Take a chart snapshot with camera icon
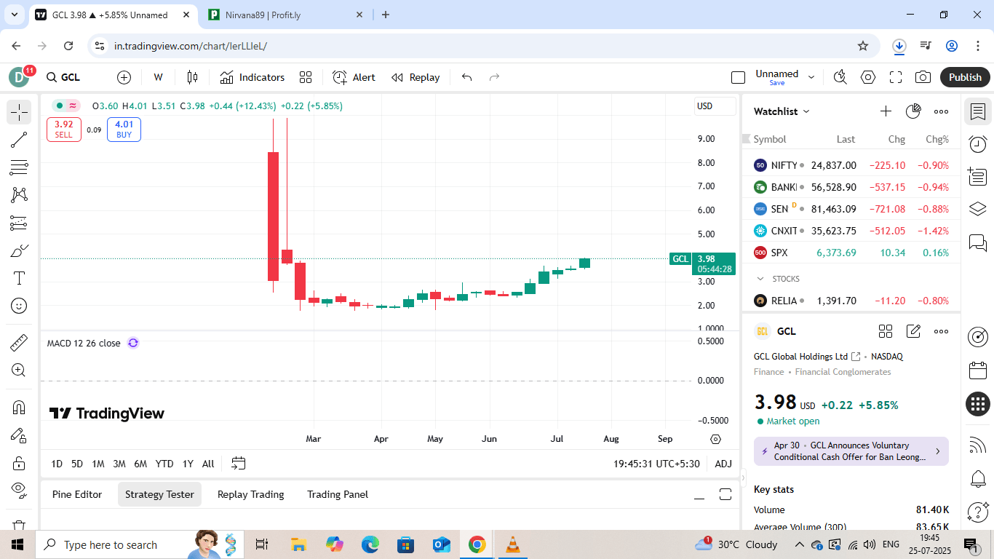The height and width of the screenshot is (559, 994). point(923,77)
